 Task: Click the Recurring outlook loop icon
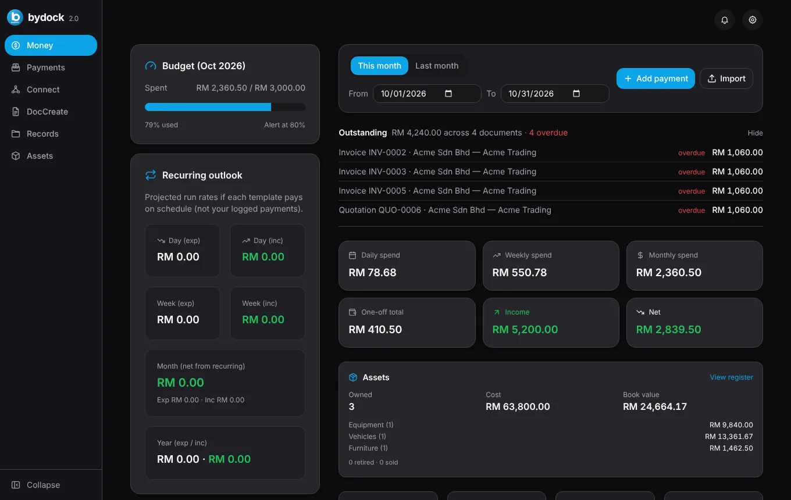[x=151, y=175]
